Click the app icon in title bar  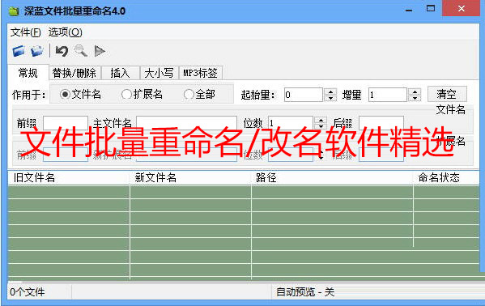[x=14, y=11]
